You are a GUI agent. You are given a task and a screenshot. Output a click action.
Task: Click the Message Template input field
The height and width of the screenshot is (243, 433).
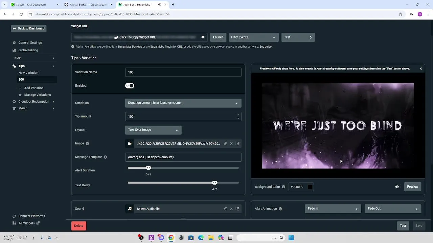pyautogui.click(x=183, y=157)
